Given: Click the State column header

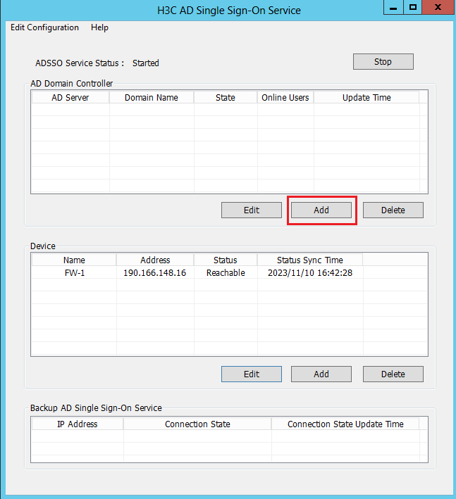Looking at the screenshot, I should [x=226, y=98].
